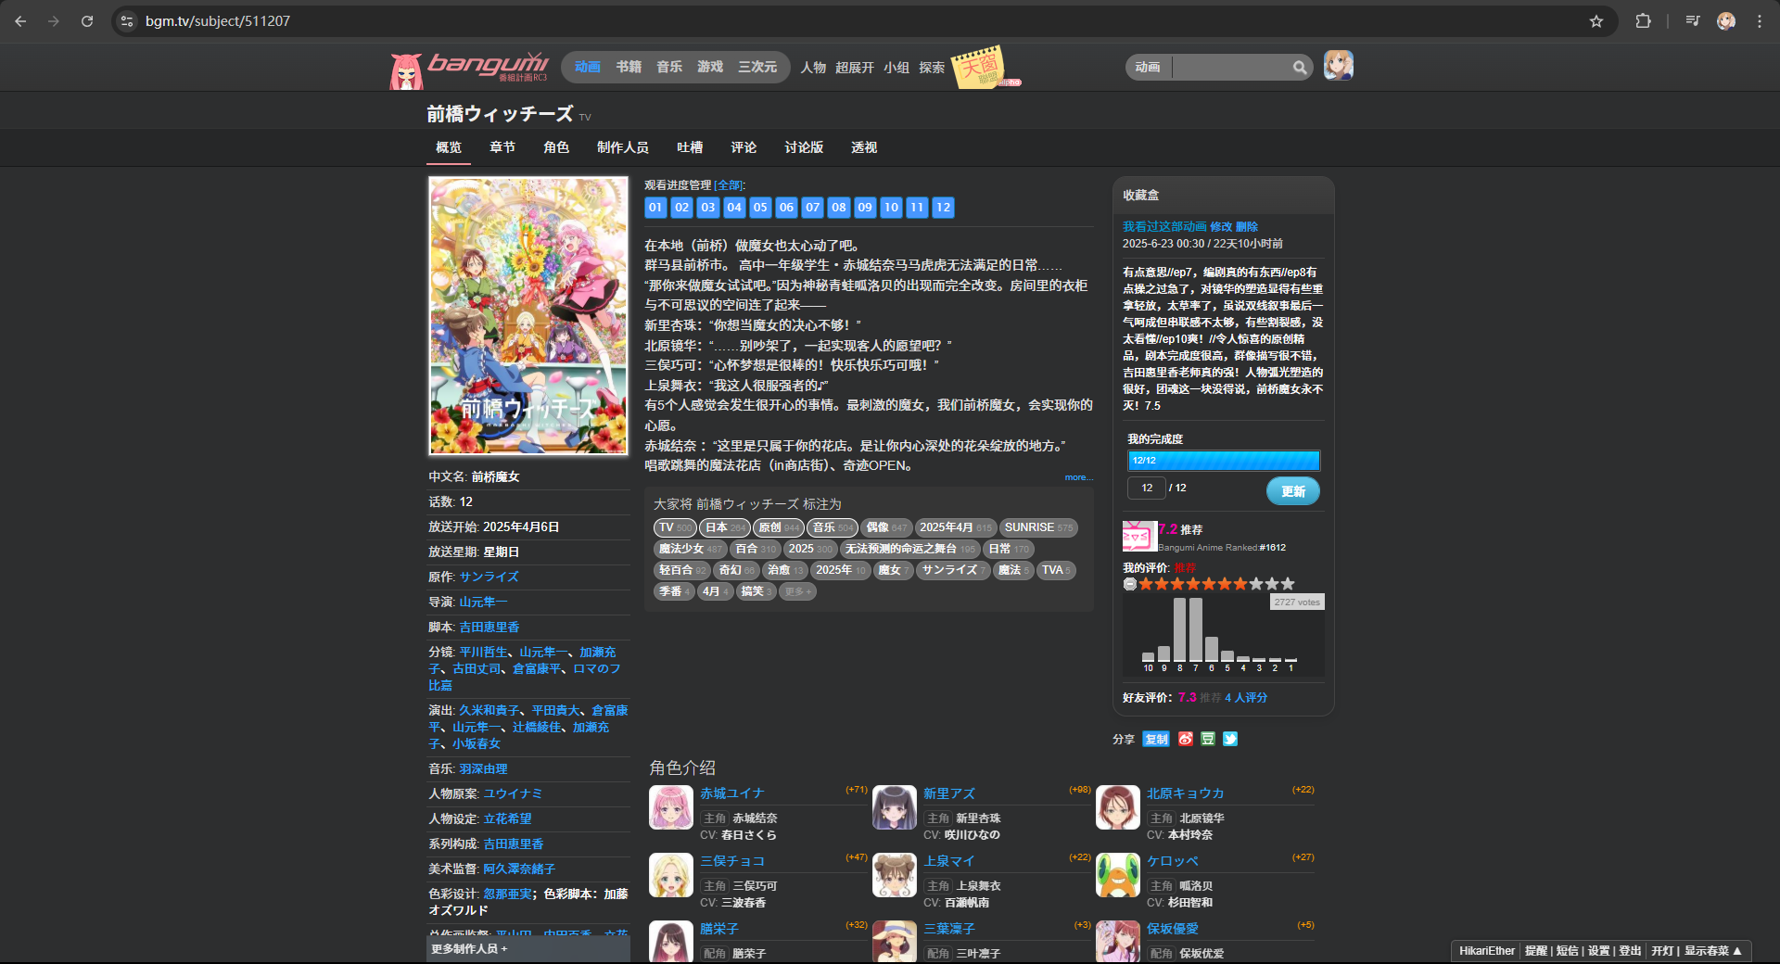Switch to 讨论版 tab

point(804,147)
